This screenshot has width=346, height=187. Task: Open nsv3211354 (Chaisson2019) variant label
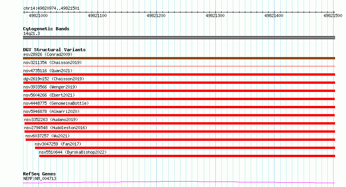click(x=52, y=62)
